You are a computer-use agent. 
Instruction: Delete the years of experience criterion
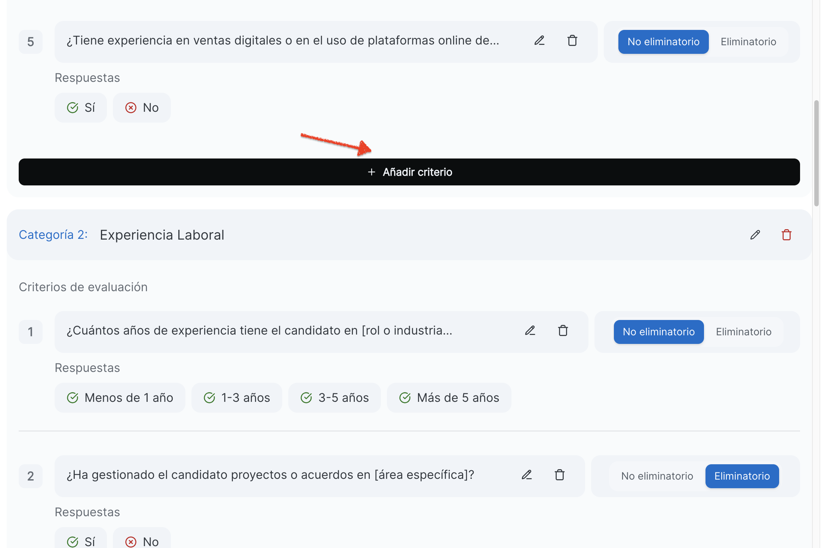click(563, 330)
